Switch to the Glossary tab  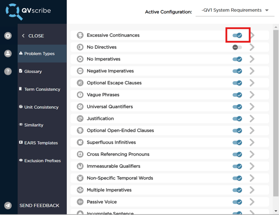coord(33,71)
